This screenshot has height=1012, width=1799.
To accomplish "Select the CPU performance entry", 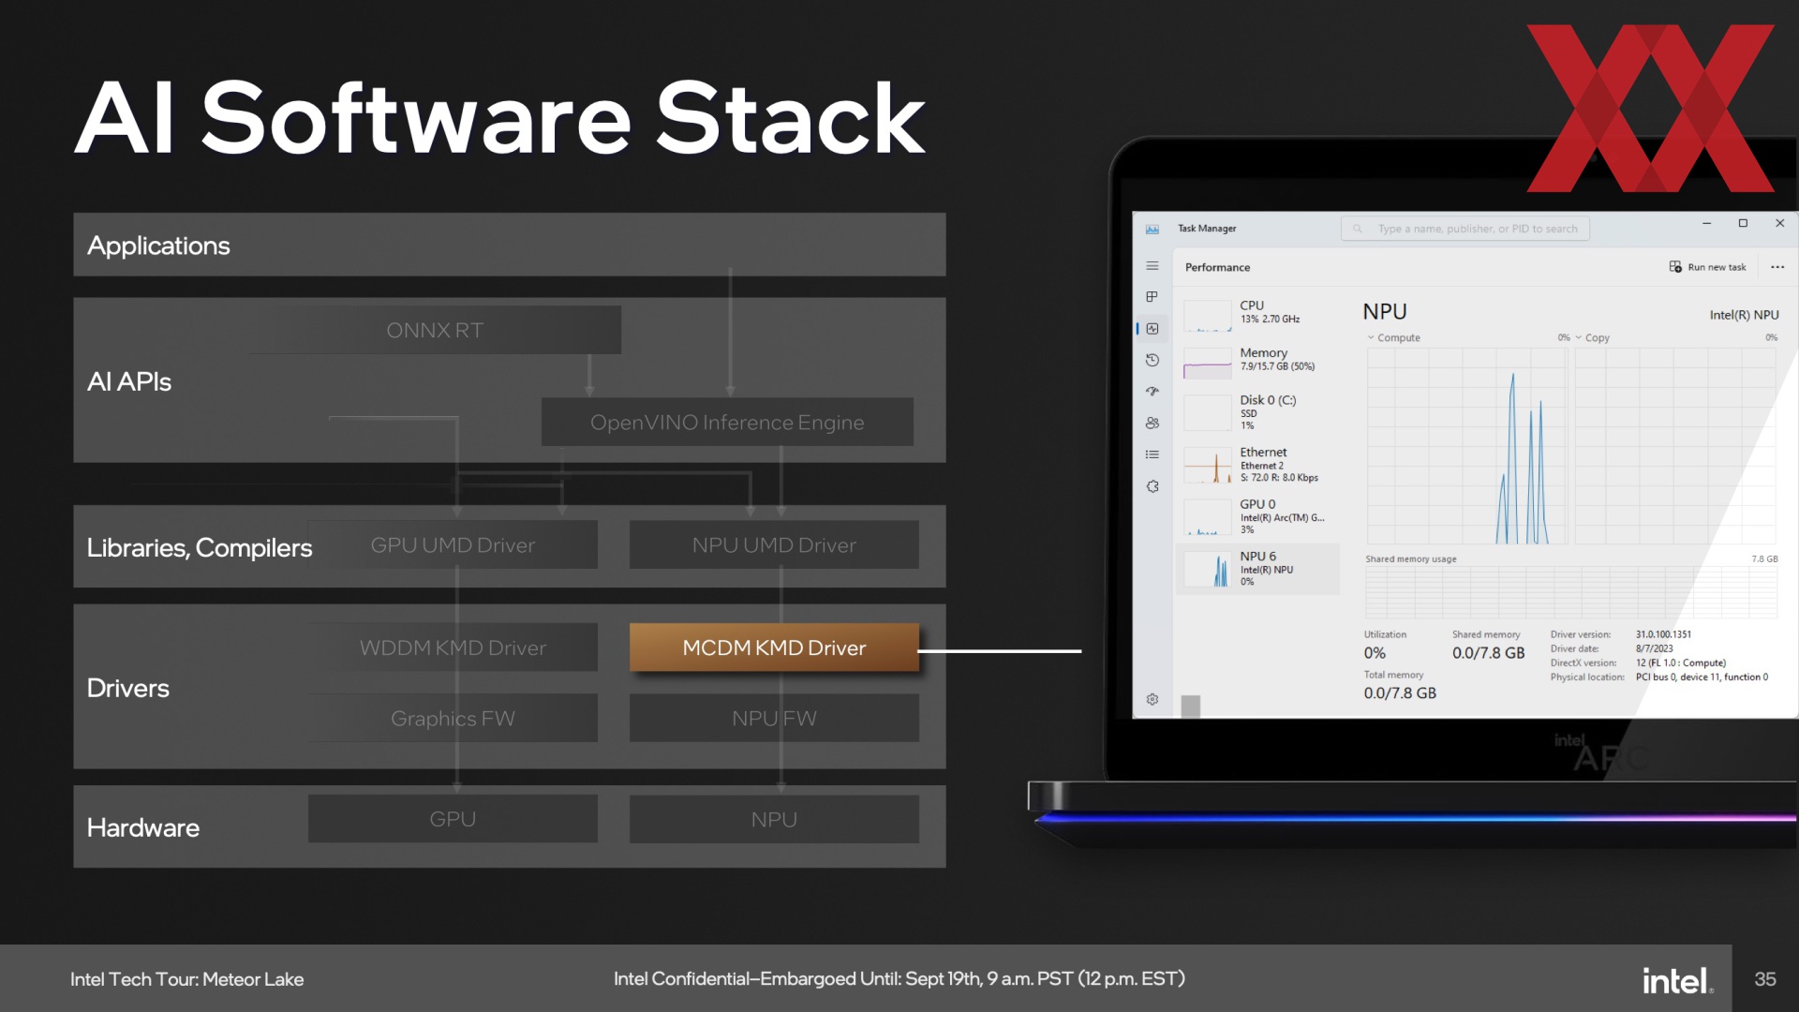I will pos(1257,313).
